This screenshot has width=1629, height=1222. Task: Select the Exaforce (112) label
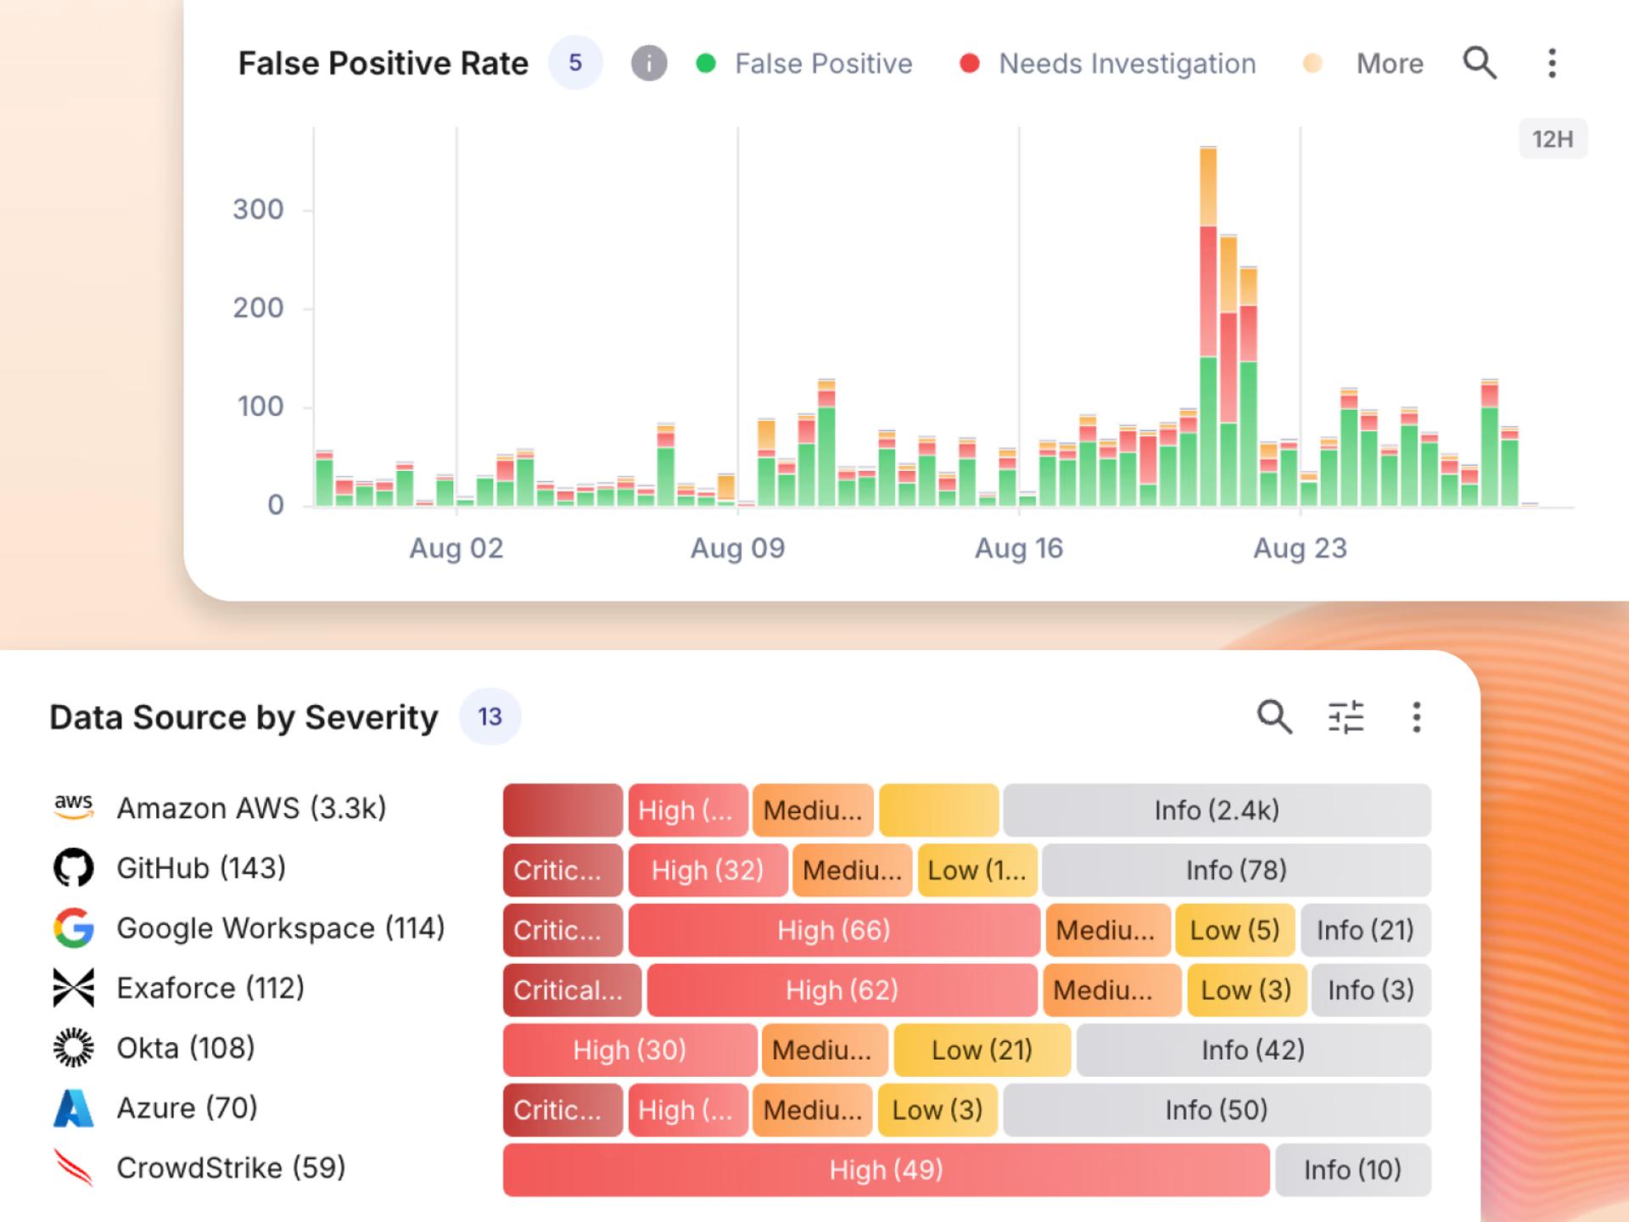210,988
